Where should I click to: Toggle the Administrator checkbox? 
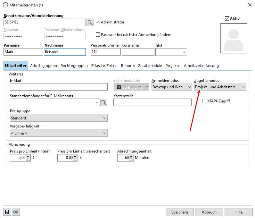(98, 22)
